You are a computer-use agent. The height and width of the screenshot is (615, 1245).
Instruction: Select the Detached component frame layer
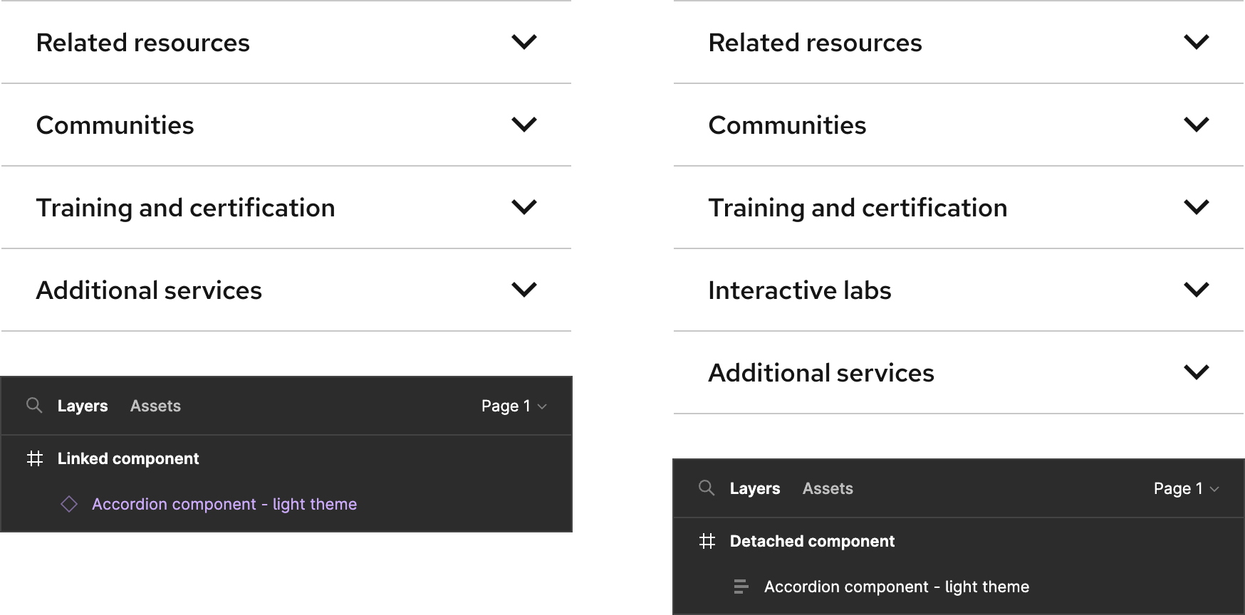812,541
